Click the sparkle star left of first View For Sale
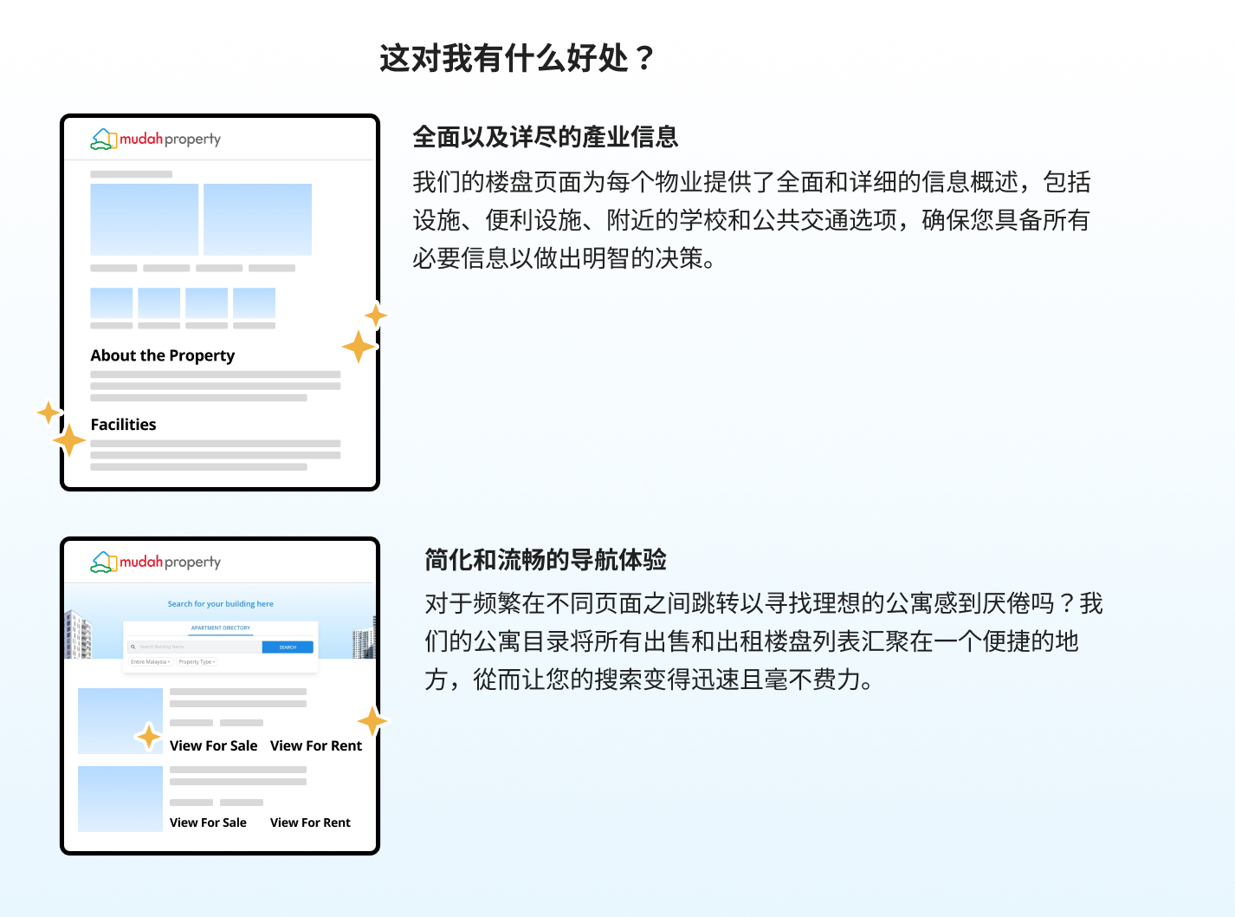The width and height of the screenshot is (1235, 917). (x=149, y=737)
